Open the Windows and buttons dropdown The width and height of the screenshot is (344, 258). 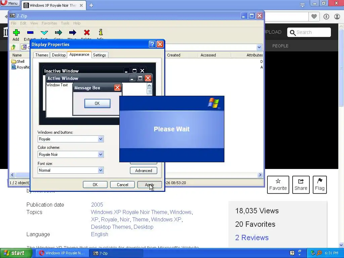tap(100, 139)
